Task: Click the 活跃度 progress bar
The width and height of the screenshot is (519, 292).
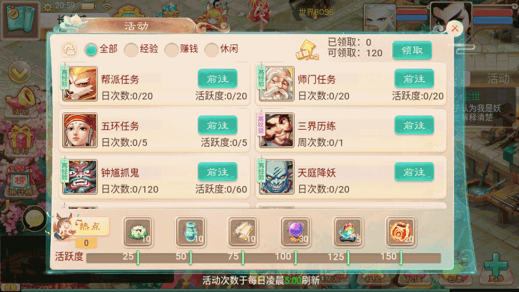Action: pos(263,258)
